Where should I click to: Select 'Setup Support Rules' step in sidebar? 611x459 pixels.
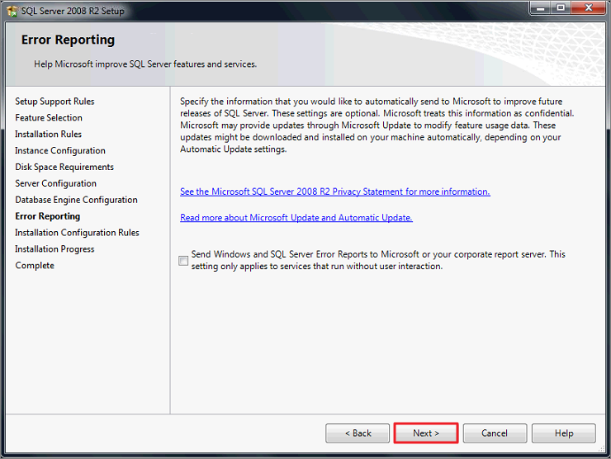click(54, 102)
